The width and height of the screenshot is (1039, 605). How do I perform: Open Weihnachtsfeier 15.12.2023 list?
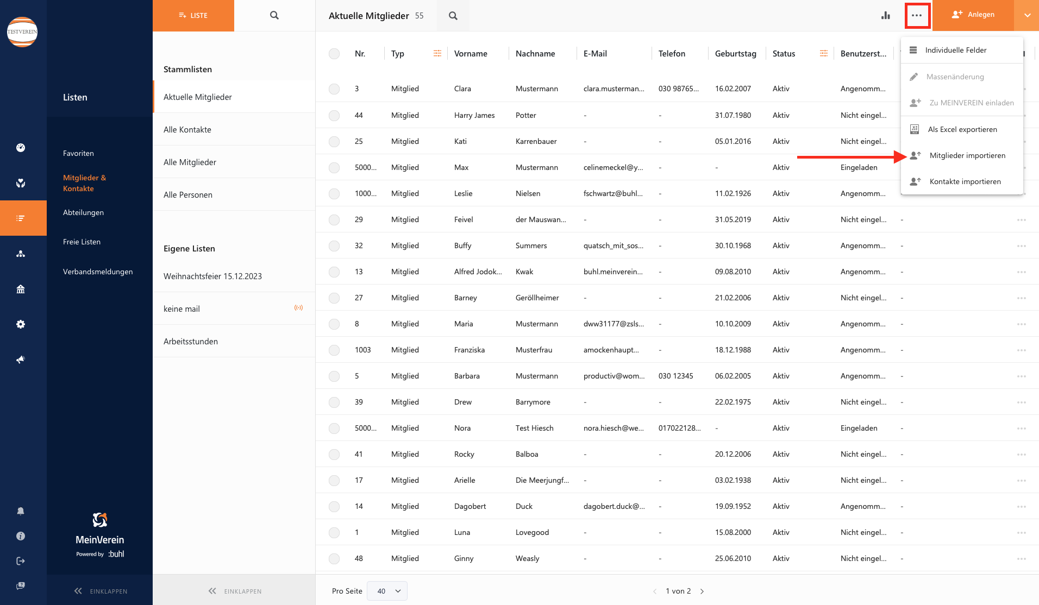[234, 276]
